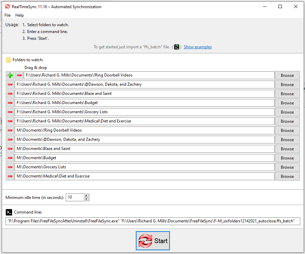Decrease the minimum idle time value
305x254 pixels.
pos(86,199)
